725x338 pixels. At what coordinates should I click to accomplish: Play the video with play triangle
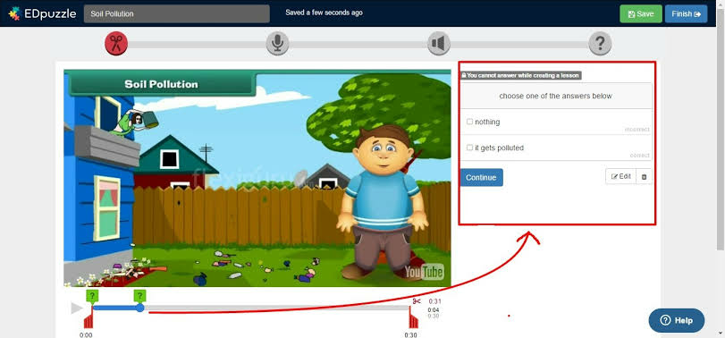pos(76,308)
